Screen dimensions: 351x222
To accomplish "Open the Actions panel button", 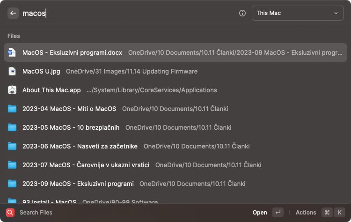I will [306, 213].
